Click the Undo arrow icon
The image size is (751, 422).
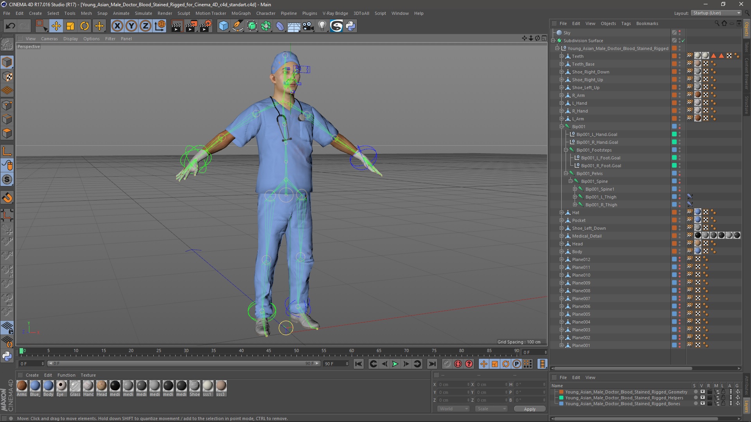tap(10, 26)
